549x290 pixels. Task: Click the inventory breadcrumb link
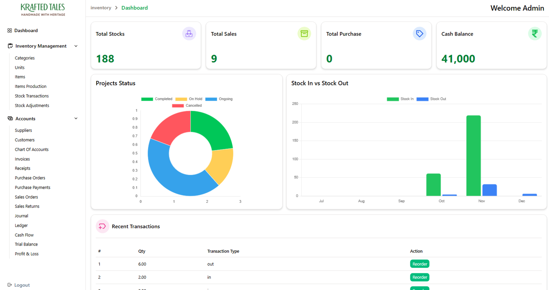[x=101, y=8]
